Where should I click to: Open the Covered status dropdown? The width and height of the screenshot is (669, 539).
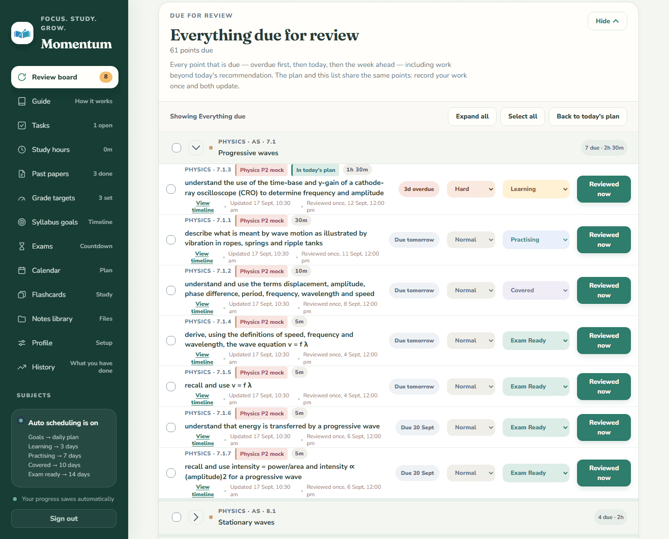coord(536,290)
